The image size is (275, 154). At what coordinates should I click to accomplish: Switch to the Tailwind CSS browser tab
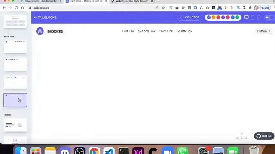point(41,1)
